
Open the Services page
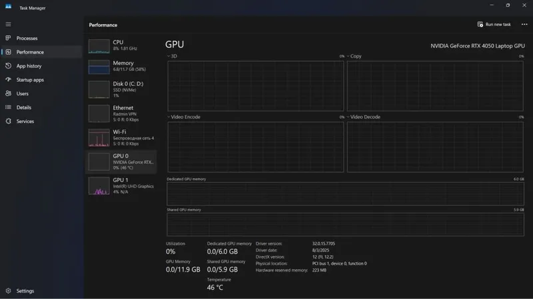(x=41, y=122)
